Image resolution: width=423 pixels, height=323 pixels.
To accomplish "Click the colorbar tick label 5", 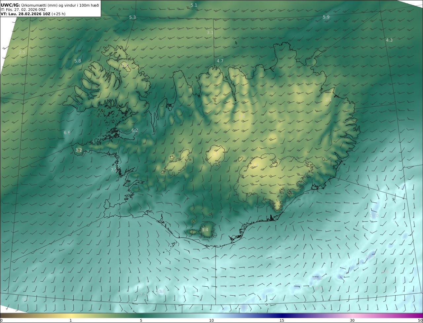I will coord(141,320).
